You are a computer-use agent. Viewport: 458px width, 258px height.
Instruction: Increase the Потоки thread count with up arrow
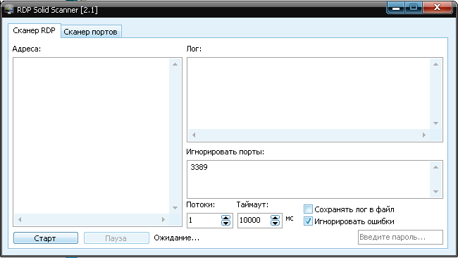225,217
